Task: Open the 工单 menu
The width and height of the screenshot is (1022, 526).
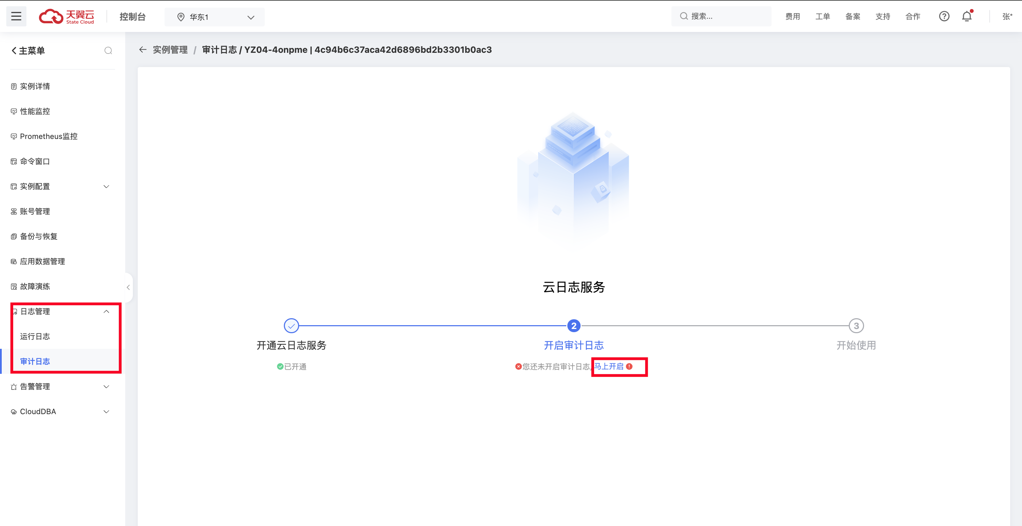Action: [823, 17]
